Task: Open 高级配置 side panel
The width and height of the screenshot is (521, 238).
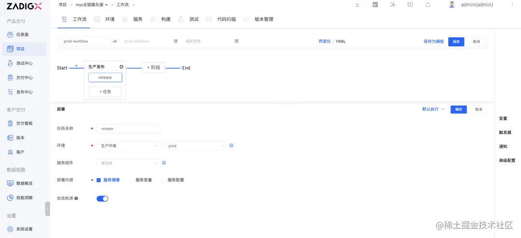Action: tap(507, 160)
